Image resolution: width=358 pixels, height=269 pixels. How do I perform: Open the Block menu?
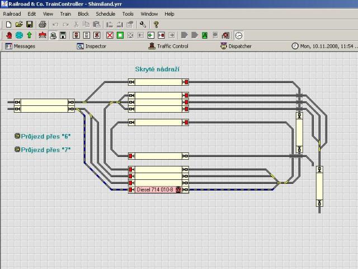83,14
